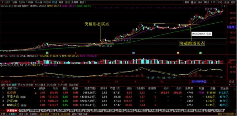
Task: Click the round icon before MA5 label
Action: point(31,6)
